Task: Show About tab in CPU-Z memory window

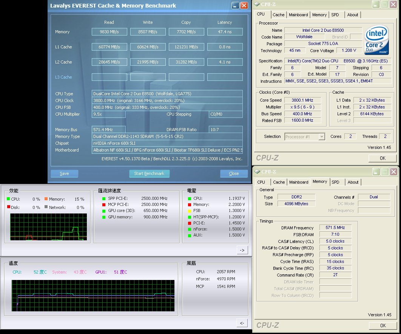Action: [x=353, y=182]
